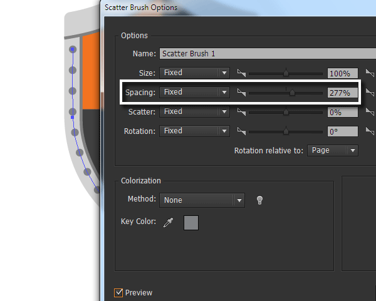Image resolution: width=376 pixels, height=301 pixels.
Task: Click the Spacing slider handle
Action: click(292, 93)
